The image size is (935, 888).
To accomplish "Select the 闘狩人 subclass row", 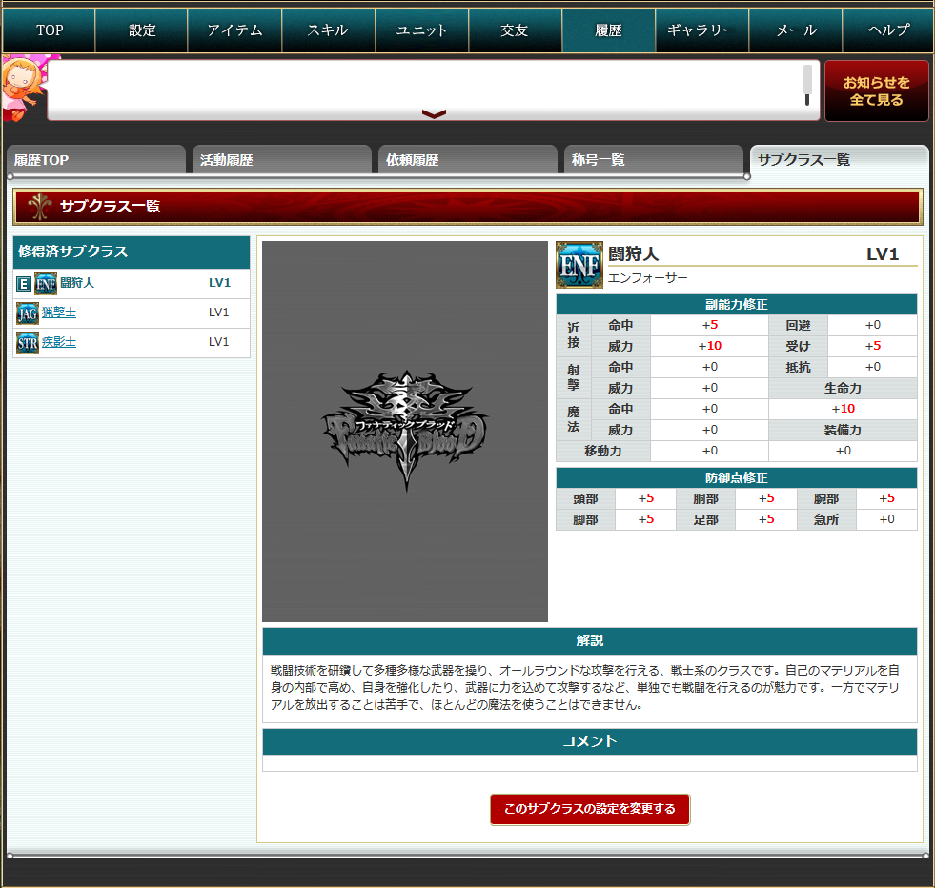I will tap(132, 284).
